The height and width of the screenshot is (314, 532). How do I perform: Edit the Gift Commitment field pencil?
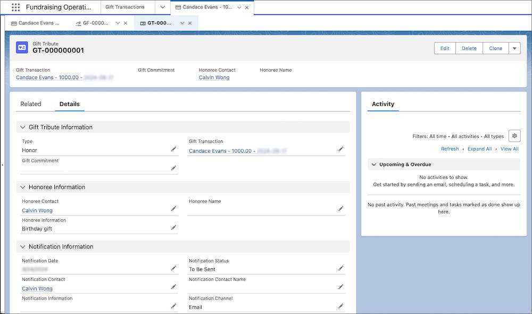coord(174,168)
